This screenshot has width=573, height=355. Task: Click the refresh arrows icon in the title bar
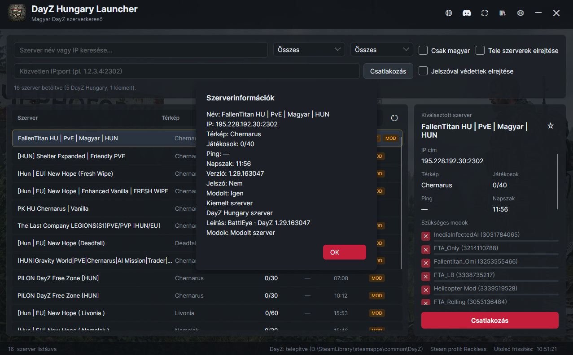point(485,13)
